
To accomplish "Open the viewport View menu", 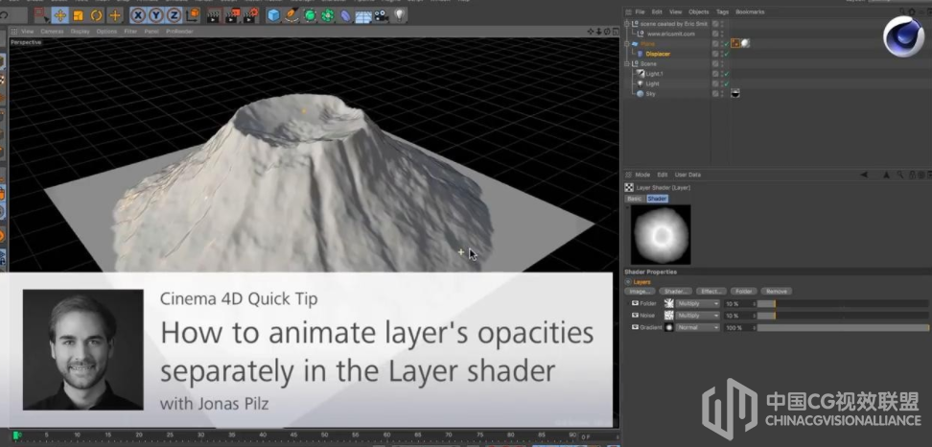I will tap(28, 31).
